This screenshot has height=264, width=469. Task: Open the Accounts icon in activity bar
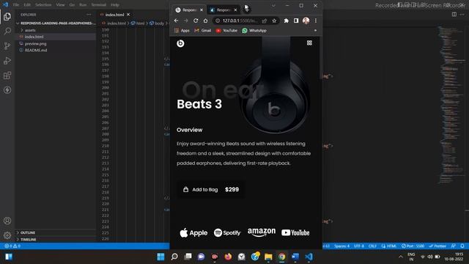(7, 221)
